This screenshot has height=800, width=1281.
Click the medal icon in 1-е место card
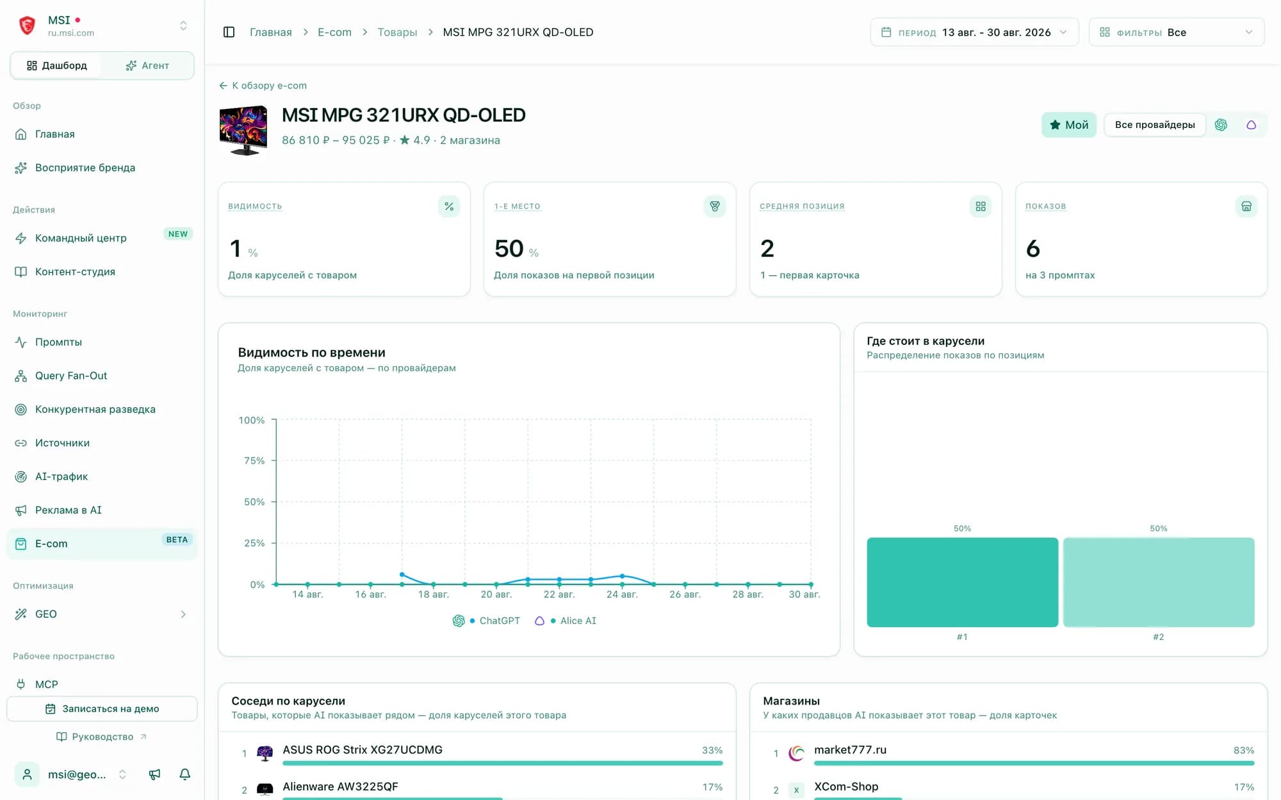pos(715,206)
